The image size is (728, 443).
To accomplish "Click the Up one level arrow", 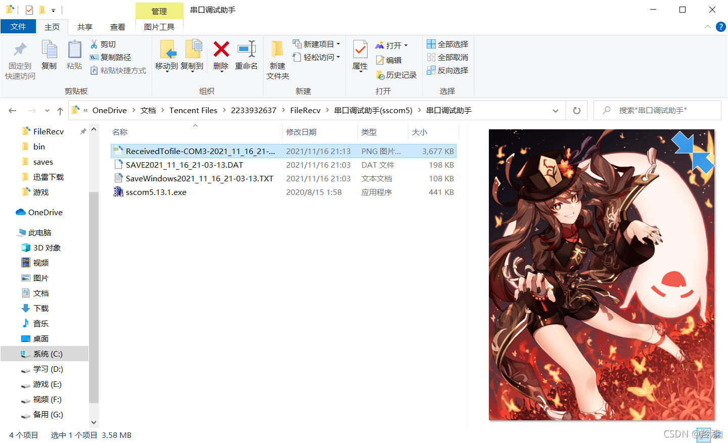I will (x=60, y=111).
